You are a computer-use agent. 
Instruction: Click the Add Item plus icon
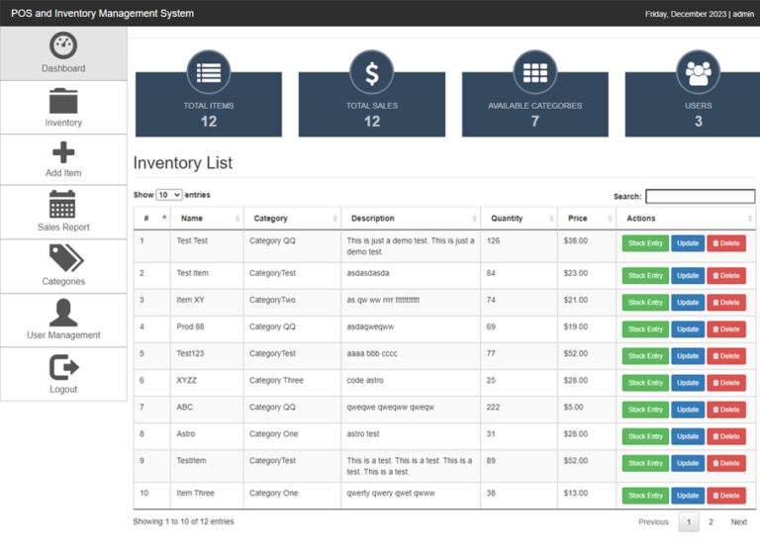pos(63,152)
